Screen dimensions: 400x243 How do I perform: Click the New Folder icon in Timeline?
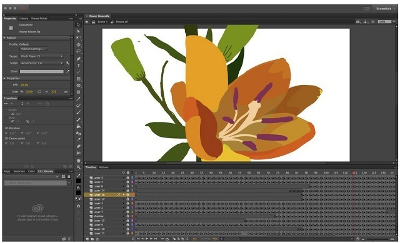[92, 239]
